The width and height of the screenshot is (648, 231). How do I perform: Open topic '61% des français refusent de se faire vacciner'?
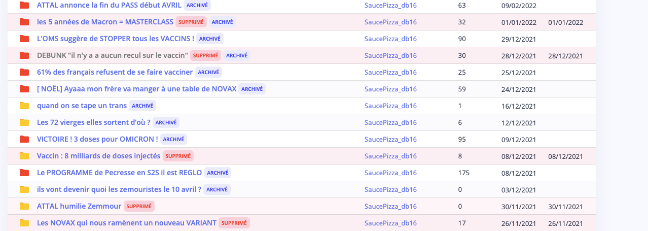point(115,72)
